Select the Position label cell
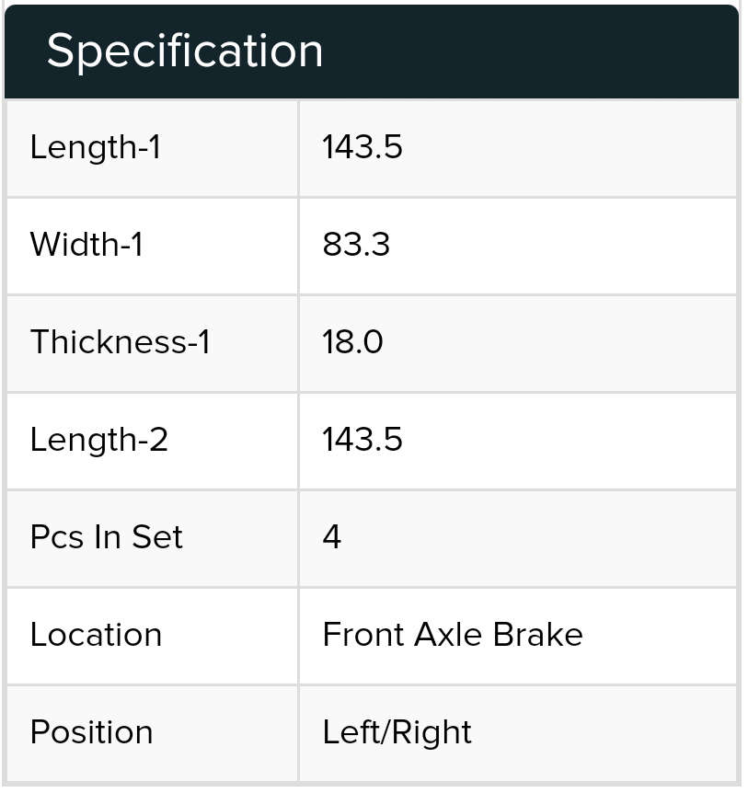 (152, 734)
